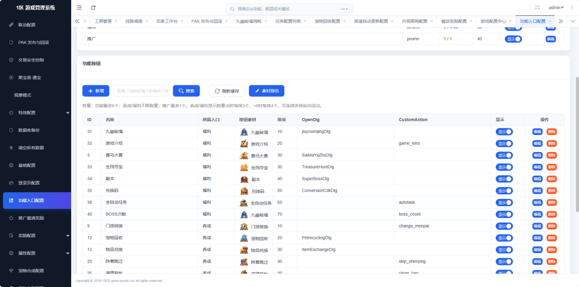Edit the 推广 promo row
This screenshot has width=579, height=287.
point(551,39)
